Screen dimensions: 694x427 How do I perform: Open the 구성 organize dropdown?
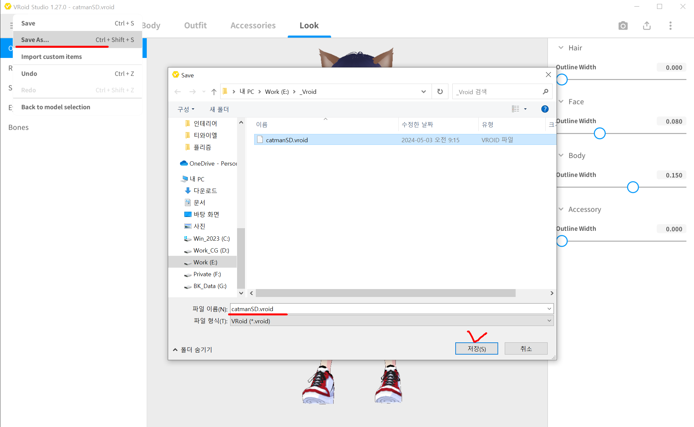point(186,109)
